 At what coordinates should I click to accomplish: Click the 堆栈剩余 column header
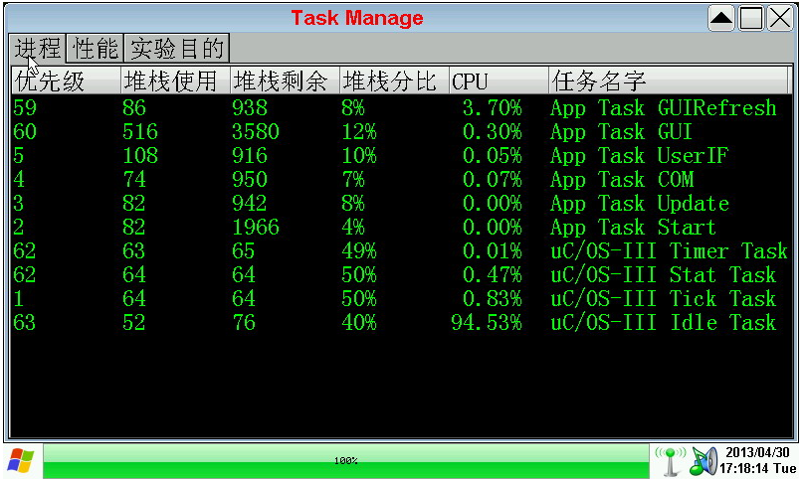click(x=285, y=80)
